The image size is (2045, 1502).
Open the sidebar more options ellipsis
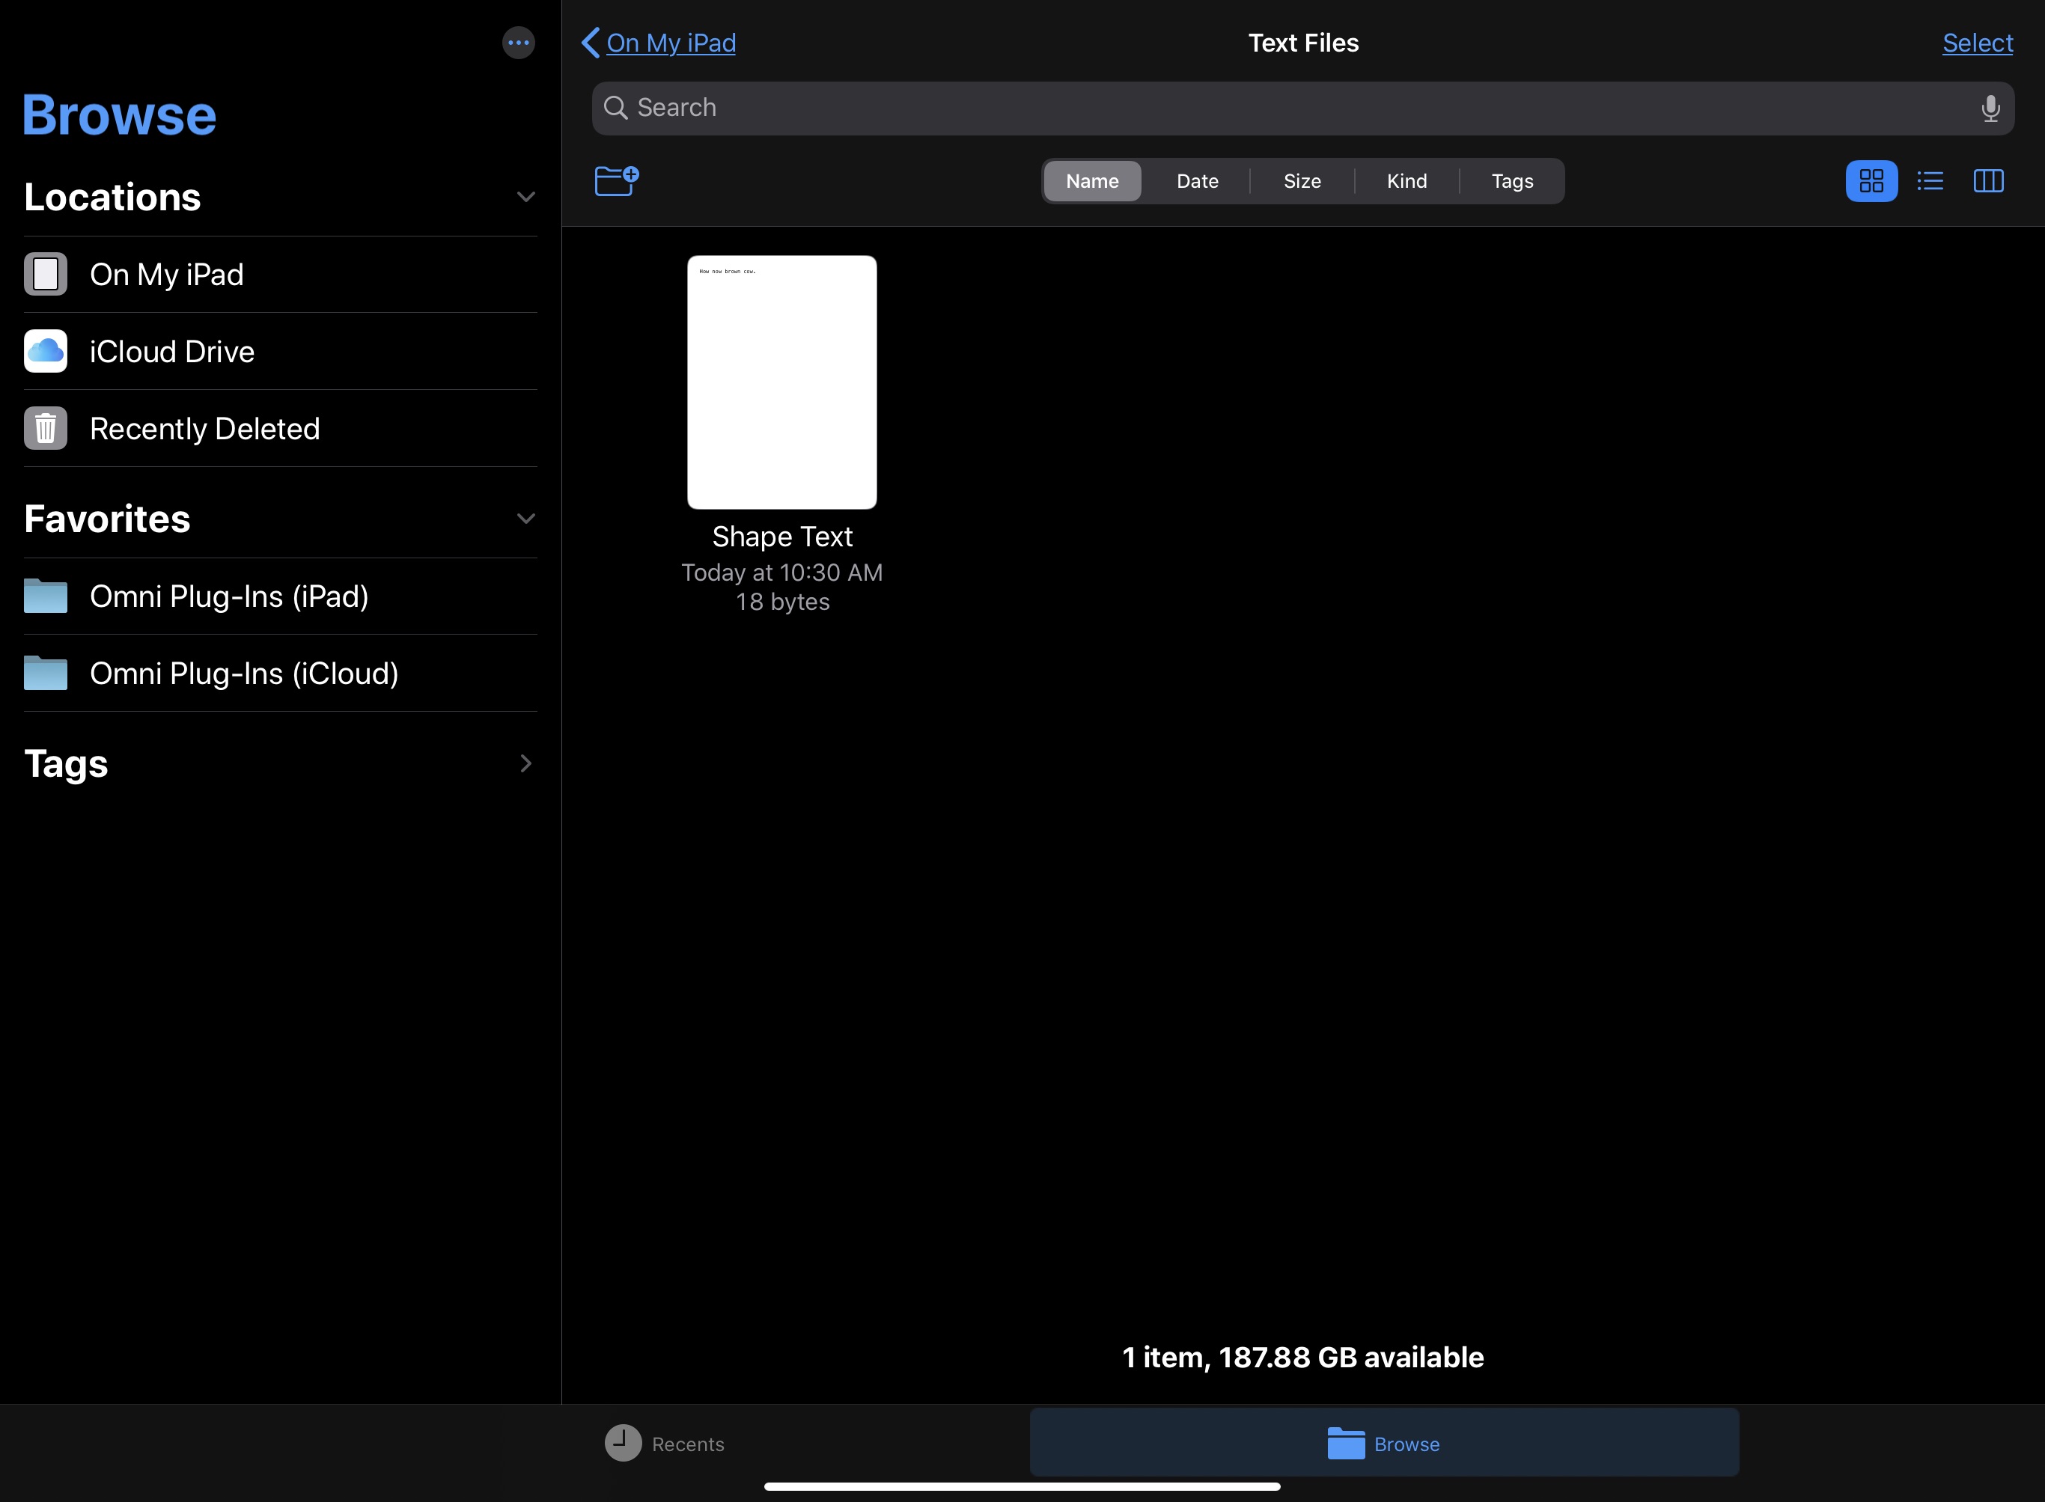518,43
